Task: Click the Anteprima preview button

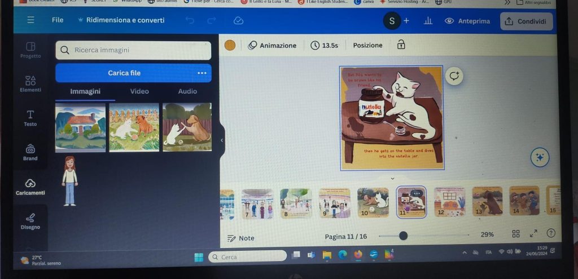Action: tap(467, 21)
